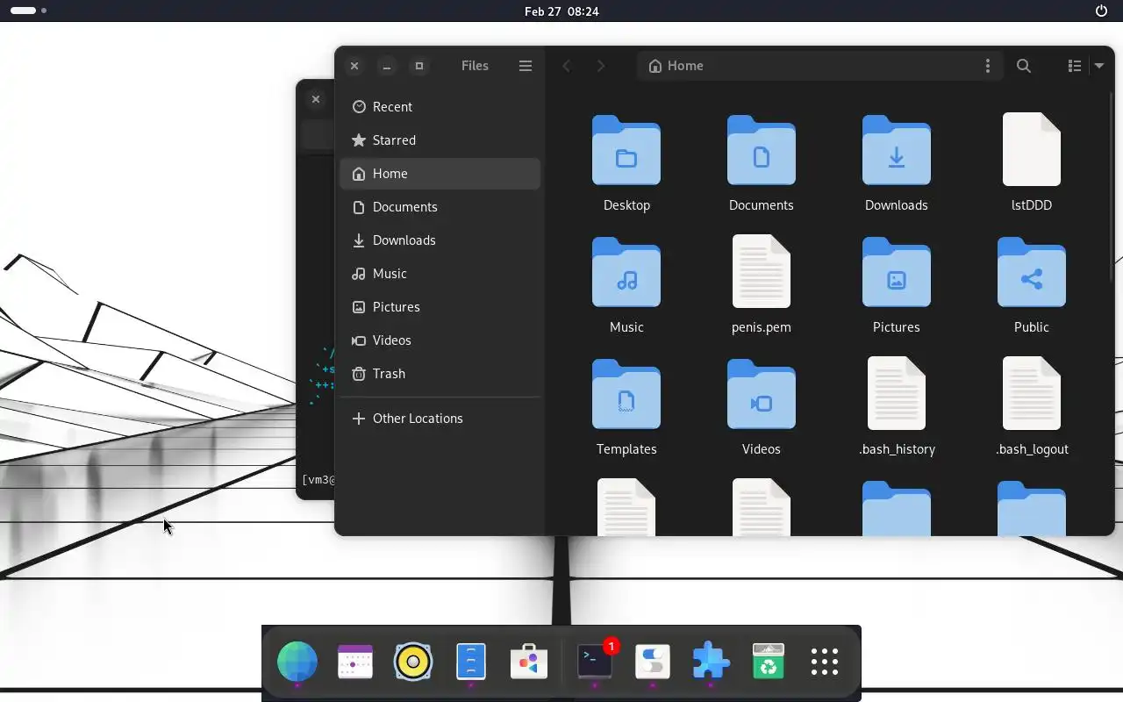Open the clock showing Feb 27 08:24
This screenshot has width=1123, height=702.
[x=561, y=11]
